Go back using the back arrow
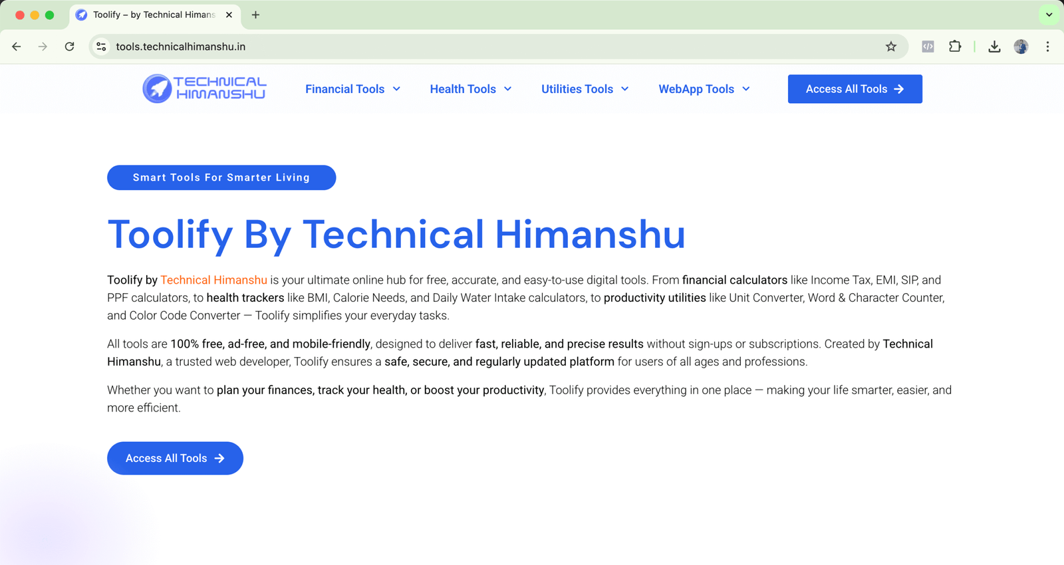Screen dimensions: 1064x565 coord(17,47)
